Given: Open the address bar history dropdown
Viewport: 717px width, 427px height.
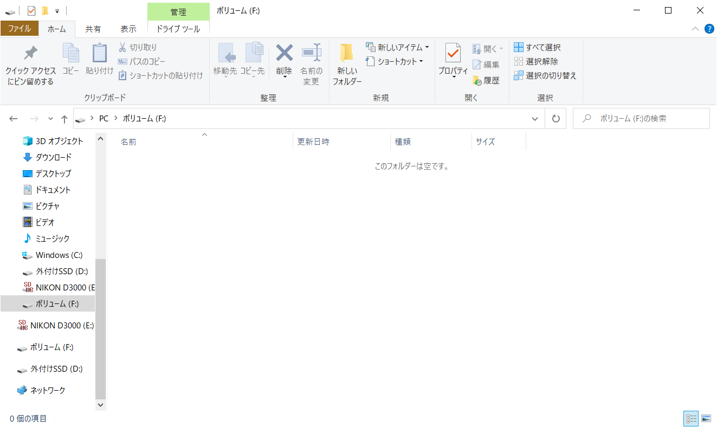Looking at the screenshot, I should pos(535,119).
